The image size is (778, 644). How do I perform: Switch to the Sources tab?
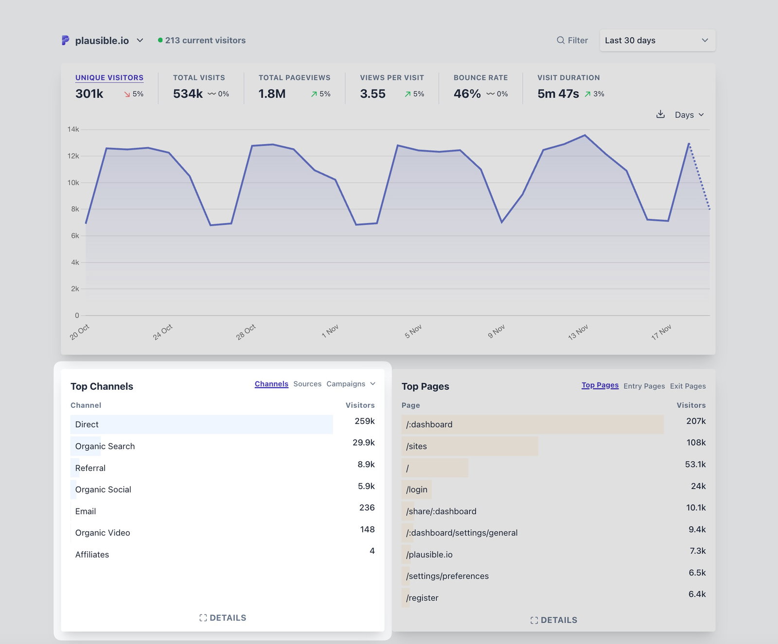(x=307, y=384)
